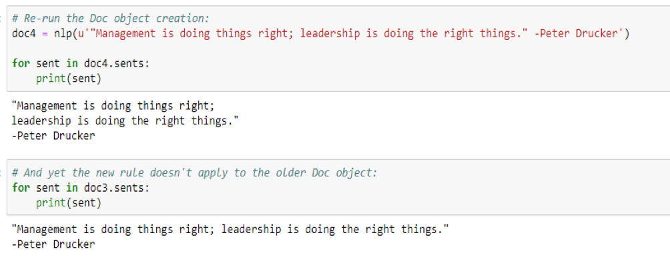The image size is (670, 263).
Task: Click the comment "# Re-run the Doc object creation:"
Action: pos(111,19)
